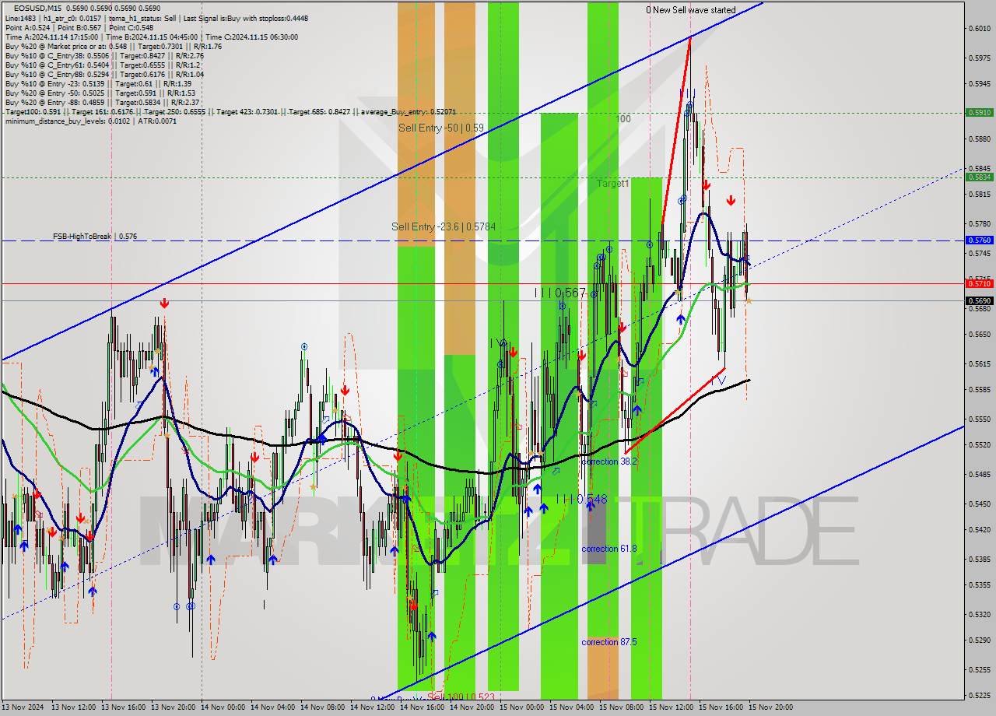
Task: Click the '15 Nov 04:00' time label
Action: pyautogui.click(x=571, y=707)
